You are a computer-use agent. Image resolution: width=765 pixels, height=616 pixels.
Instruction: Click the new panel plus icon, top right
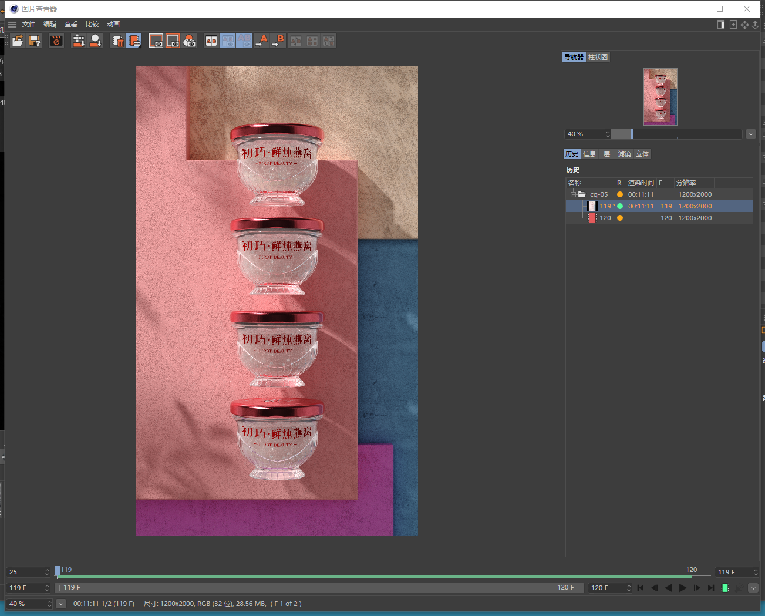[733, 25]
